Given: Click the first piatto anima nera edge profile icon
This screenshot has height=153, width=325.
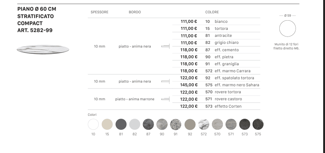Looking at the screenshot, I should (165, 46).
